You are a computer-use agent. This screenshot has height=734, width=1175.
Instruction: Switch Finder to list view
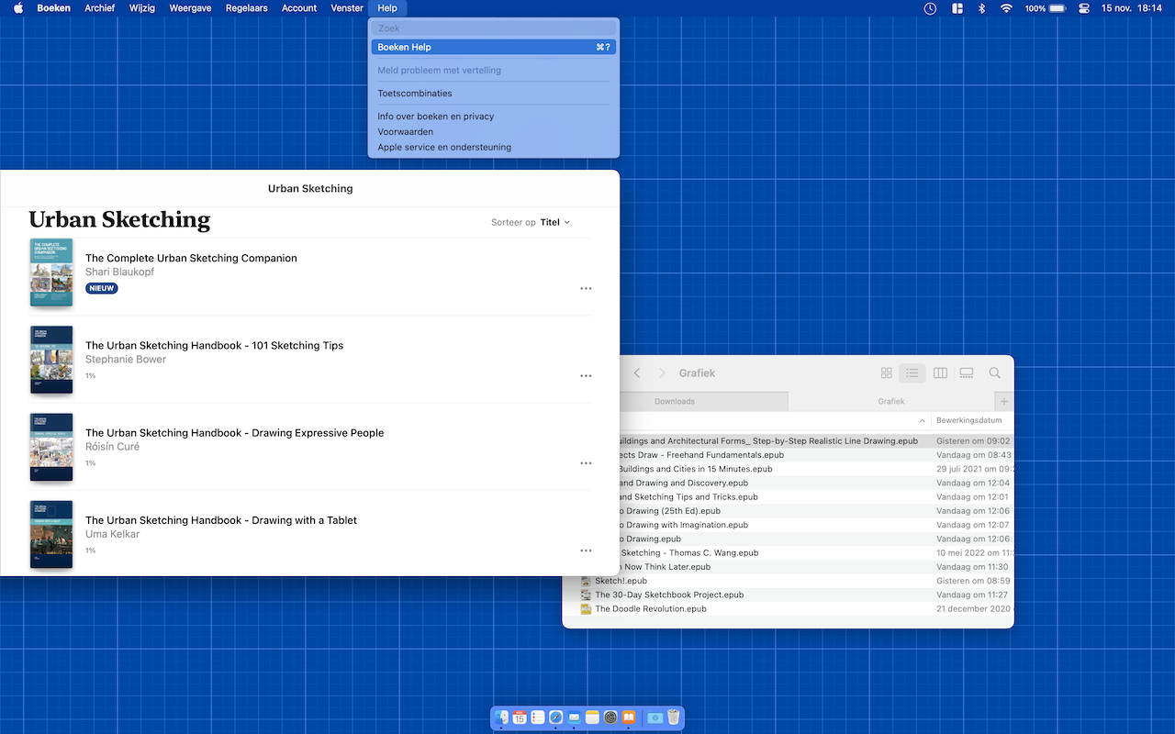pos(912,373)
